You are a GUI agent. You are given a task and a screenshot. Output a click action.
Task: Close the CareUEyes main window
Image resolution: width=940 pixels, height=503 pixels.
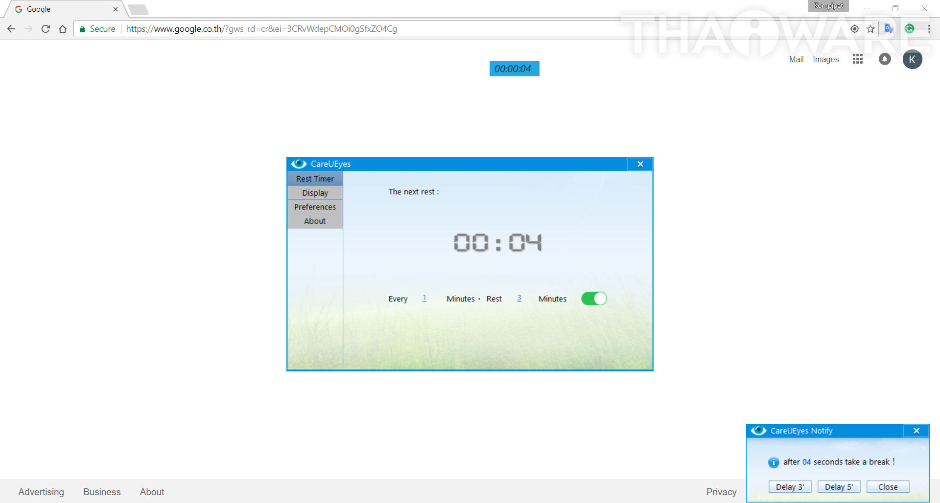640,164
